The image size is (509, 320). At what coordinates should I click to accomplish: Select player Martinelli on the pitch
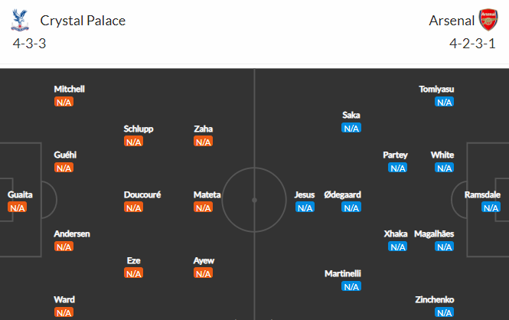[x=343, y=273]
